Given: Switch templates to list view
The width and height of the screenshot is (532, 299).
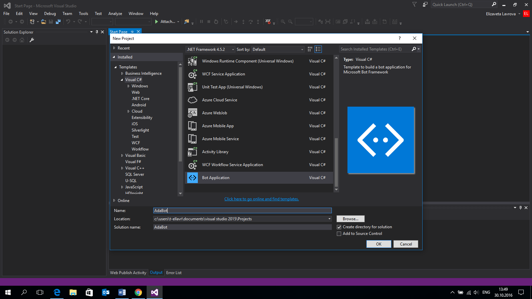Looking at the screenshot, I should click(318, 49).
